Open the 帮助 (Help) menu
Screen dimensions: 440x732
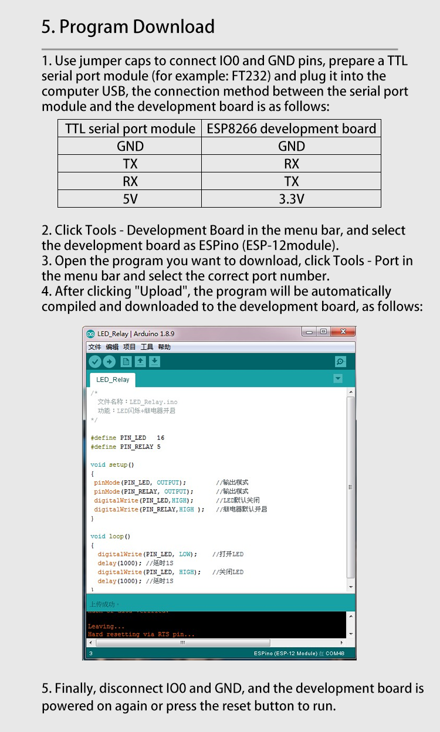(x=164, y=347)
